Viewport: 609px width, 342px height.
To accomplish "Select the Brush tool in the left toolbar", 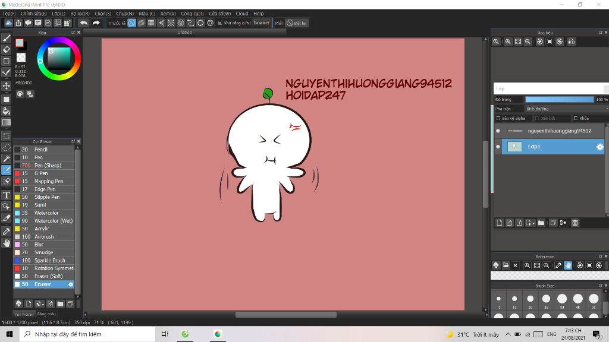I will (6, 38).
